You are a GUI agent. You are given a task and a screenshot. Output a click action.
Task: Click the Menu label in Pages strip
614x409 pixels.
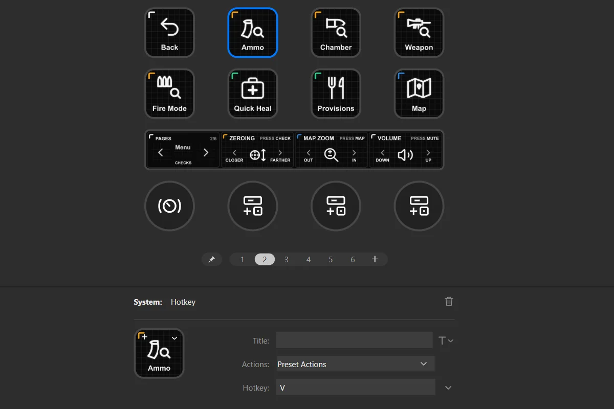tap(183, 147)
